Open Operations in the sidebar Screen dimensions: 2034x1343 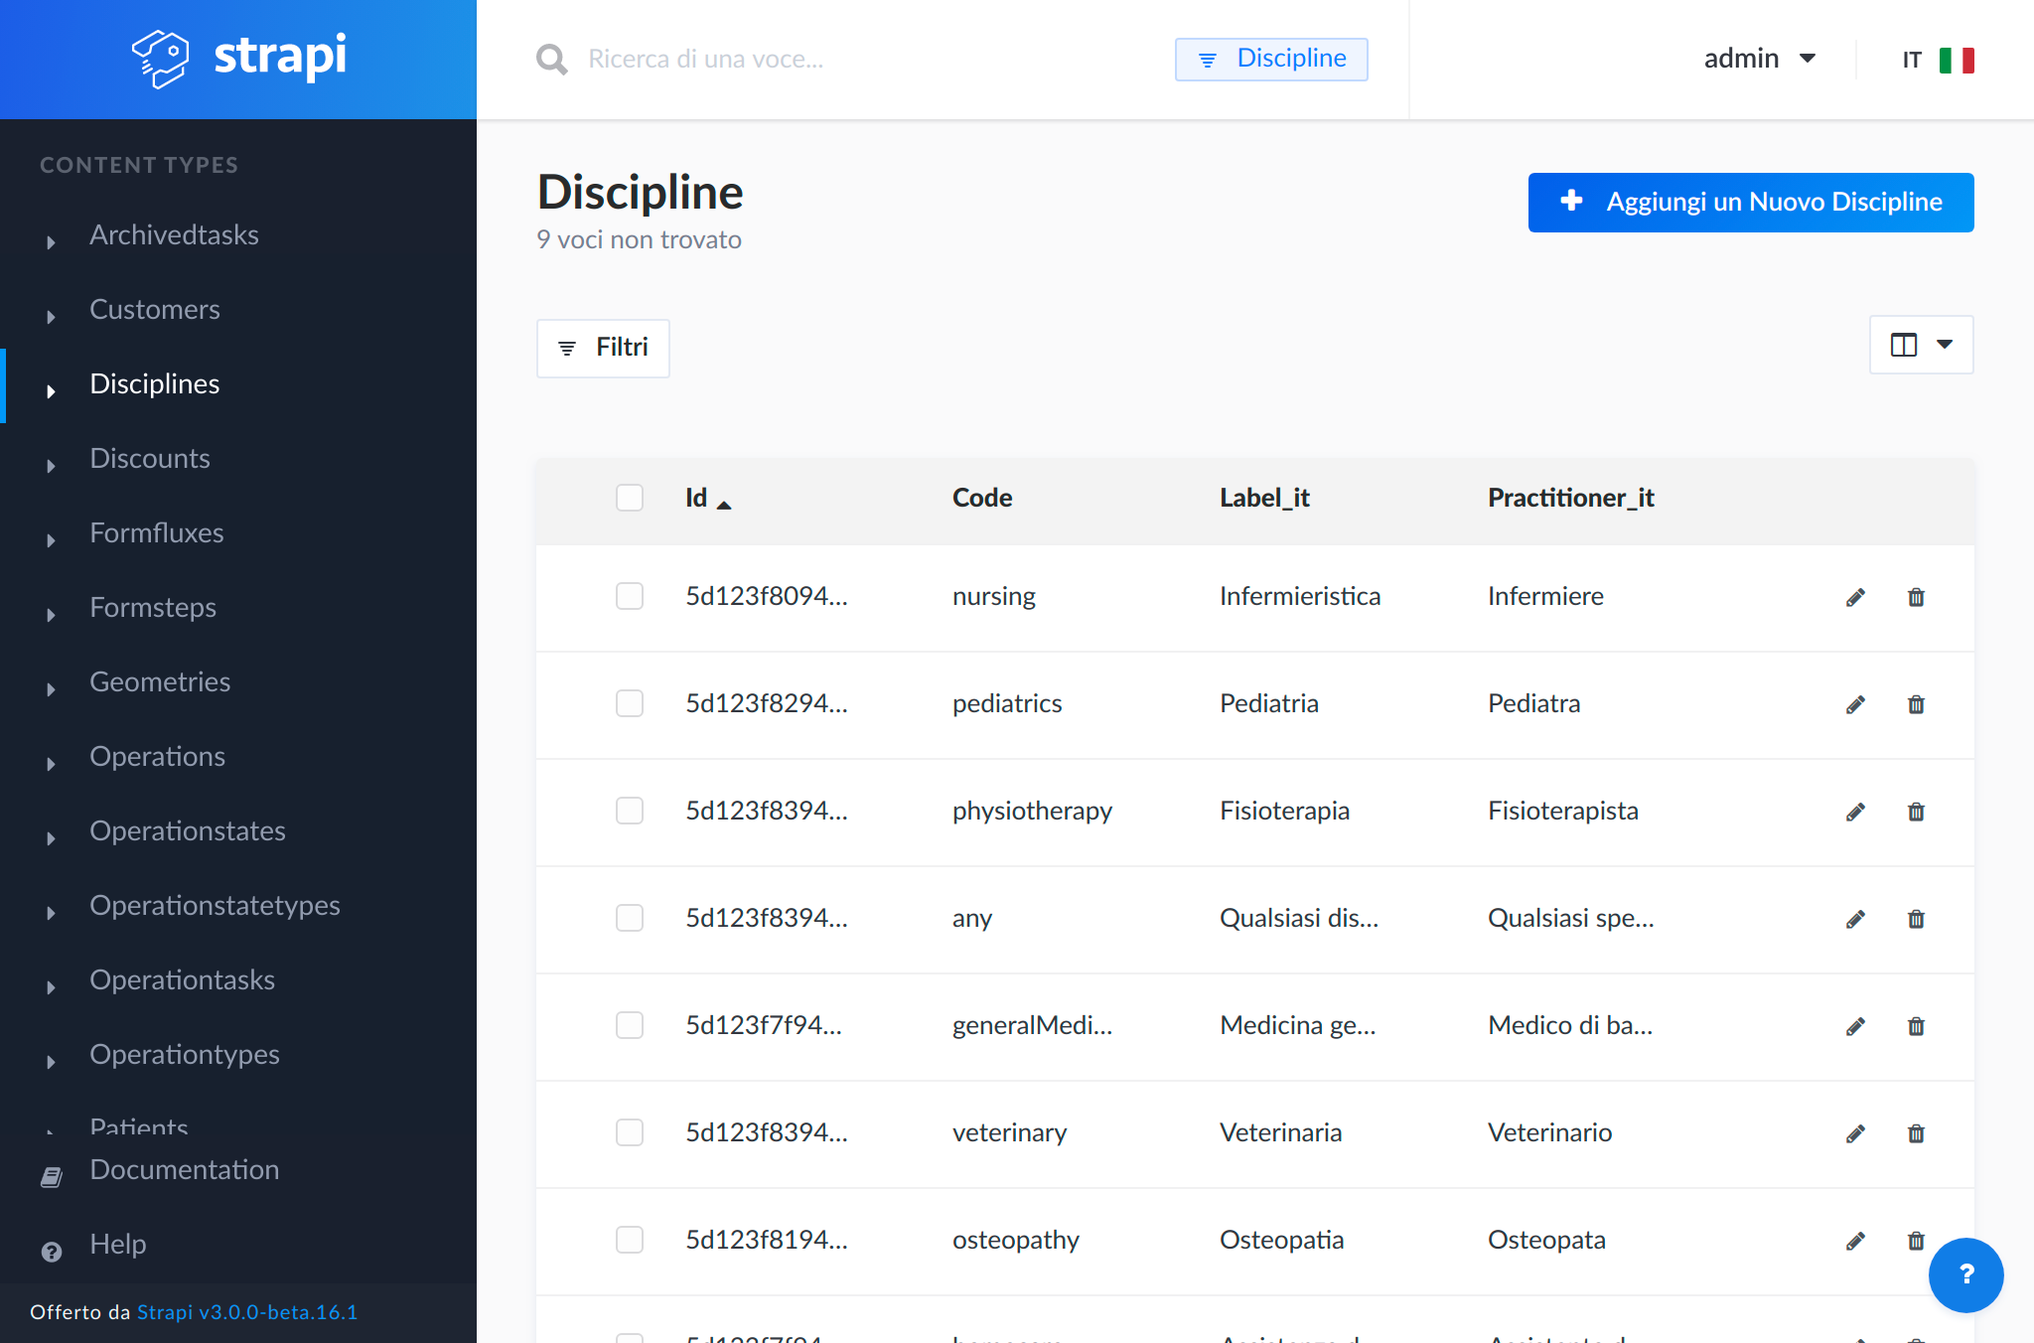point(157,756)
